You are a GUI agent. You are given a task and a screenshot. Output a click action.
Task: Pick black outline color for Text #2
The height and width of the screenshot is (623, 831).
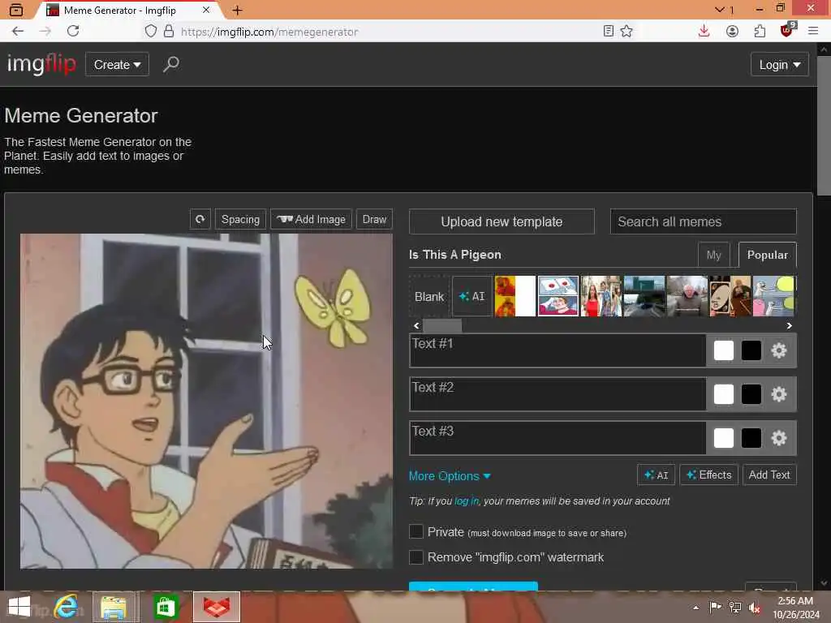coord(751,394)
